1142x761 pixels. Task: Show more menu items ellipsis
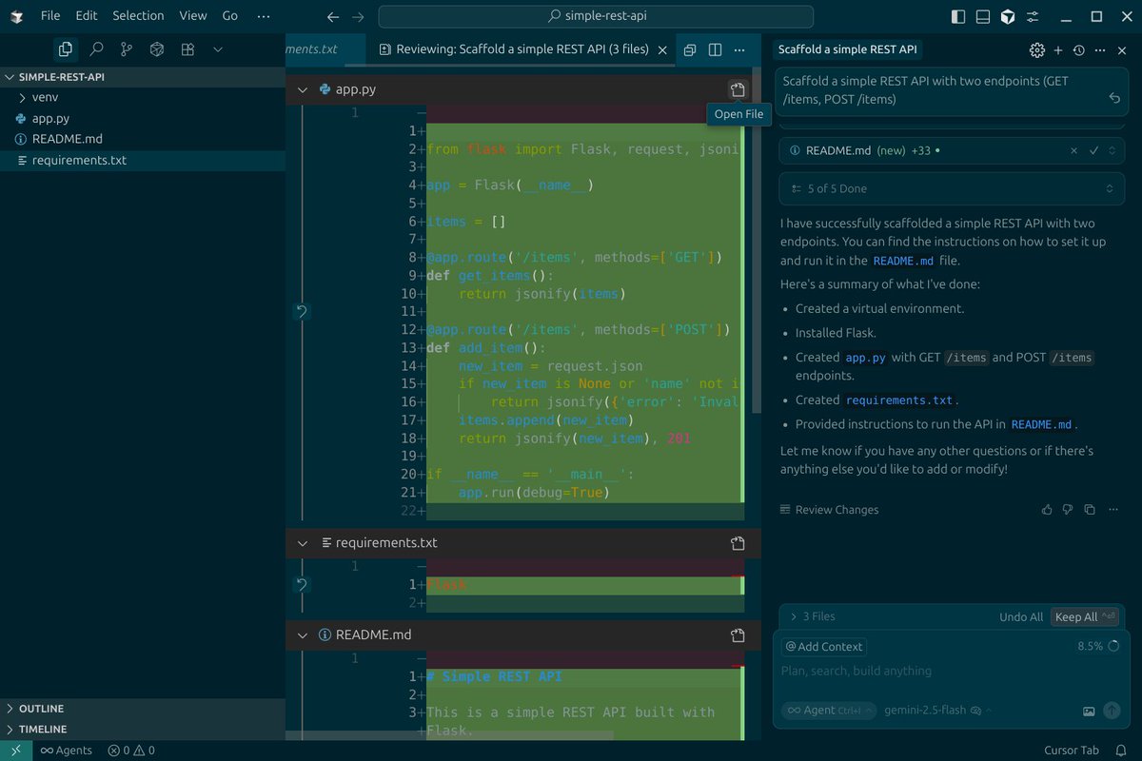[x=264, y=16]
